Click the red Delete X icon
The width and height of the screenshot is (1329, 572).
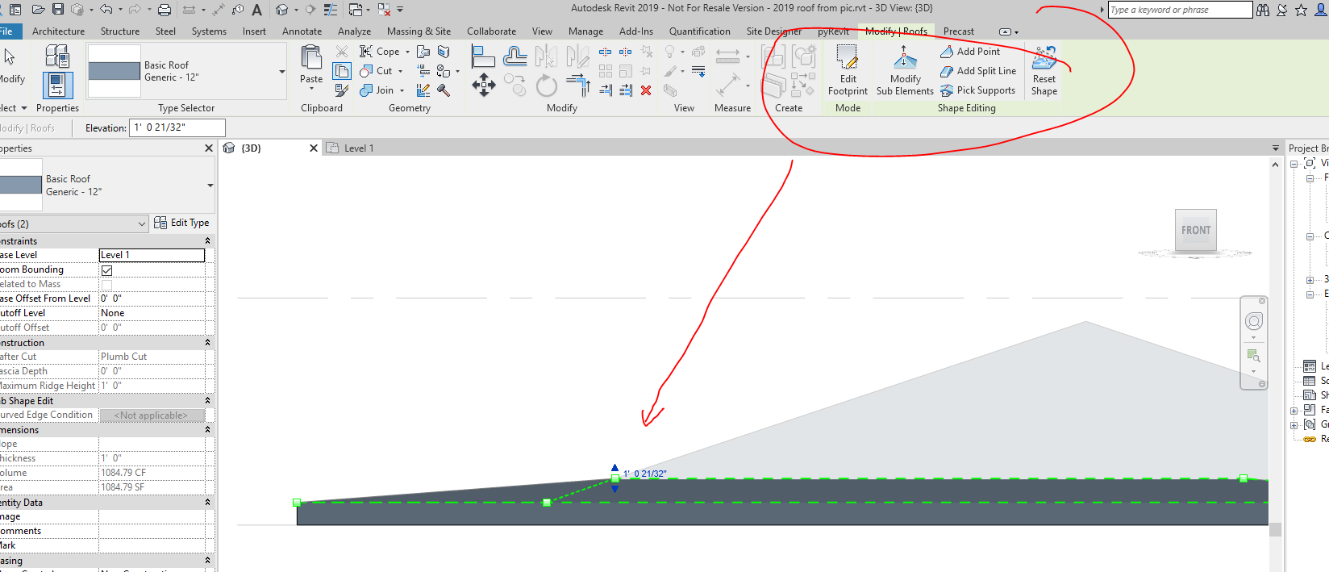[x=646, y=90]
